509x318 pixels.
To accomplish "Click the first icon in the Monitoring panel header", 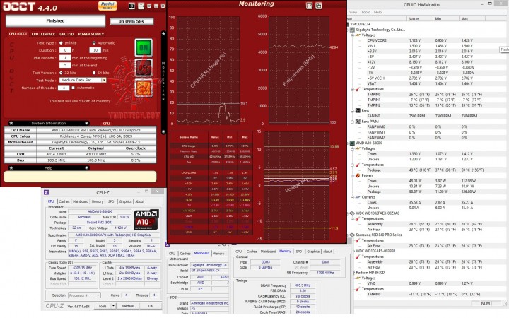I will click(309, 6).
